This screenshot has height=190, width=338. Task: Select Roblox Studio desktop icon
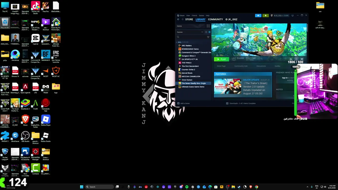pos(46,137)
